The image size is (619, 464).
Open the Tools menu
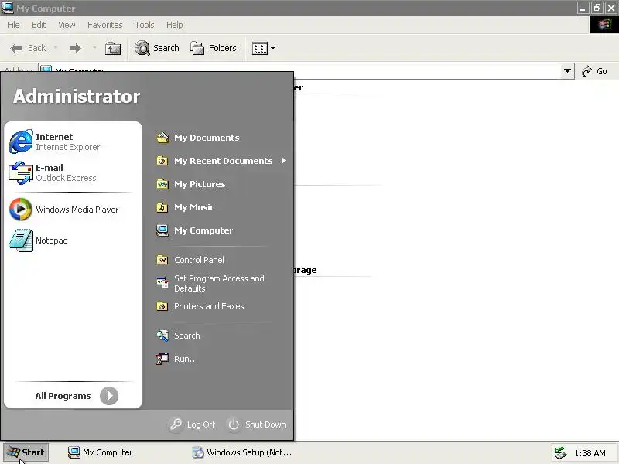click(x=145, y=25)
